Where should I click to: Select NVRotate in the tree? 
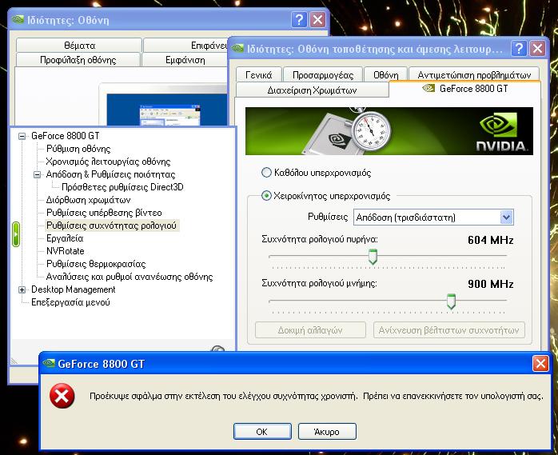point(65,251)
